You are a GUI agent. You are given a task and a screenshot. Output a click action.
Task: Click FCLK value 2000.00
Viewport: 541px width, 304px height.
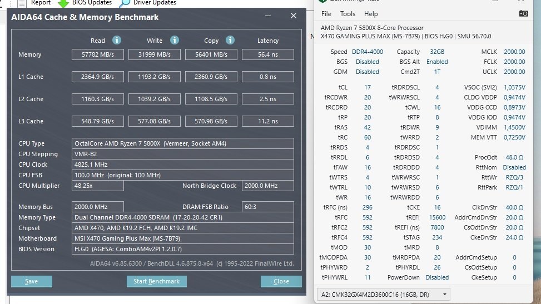point(514,62)
